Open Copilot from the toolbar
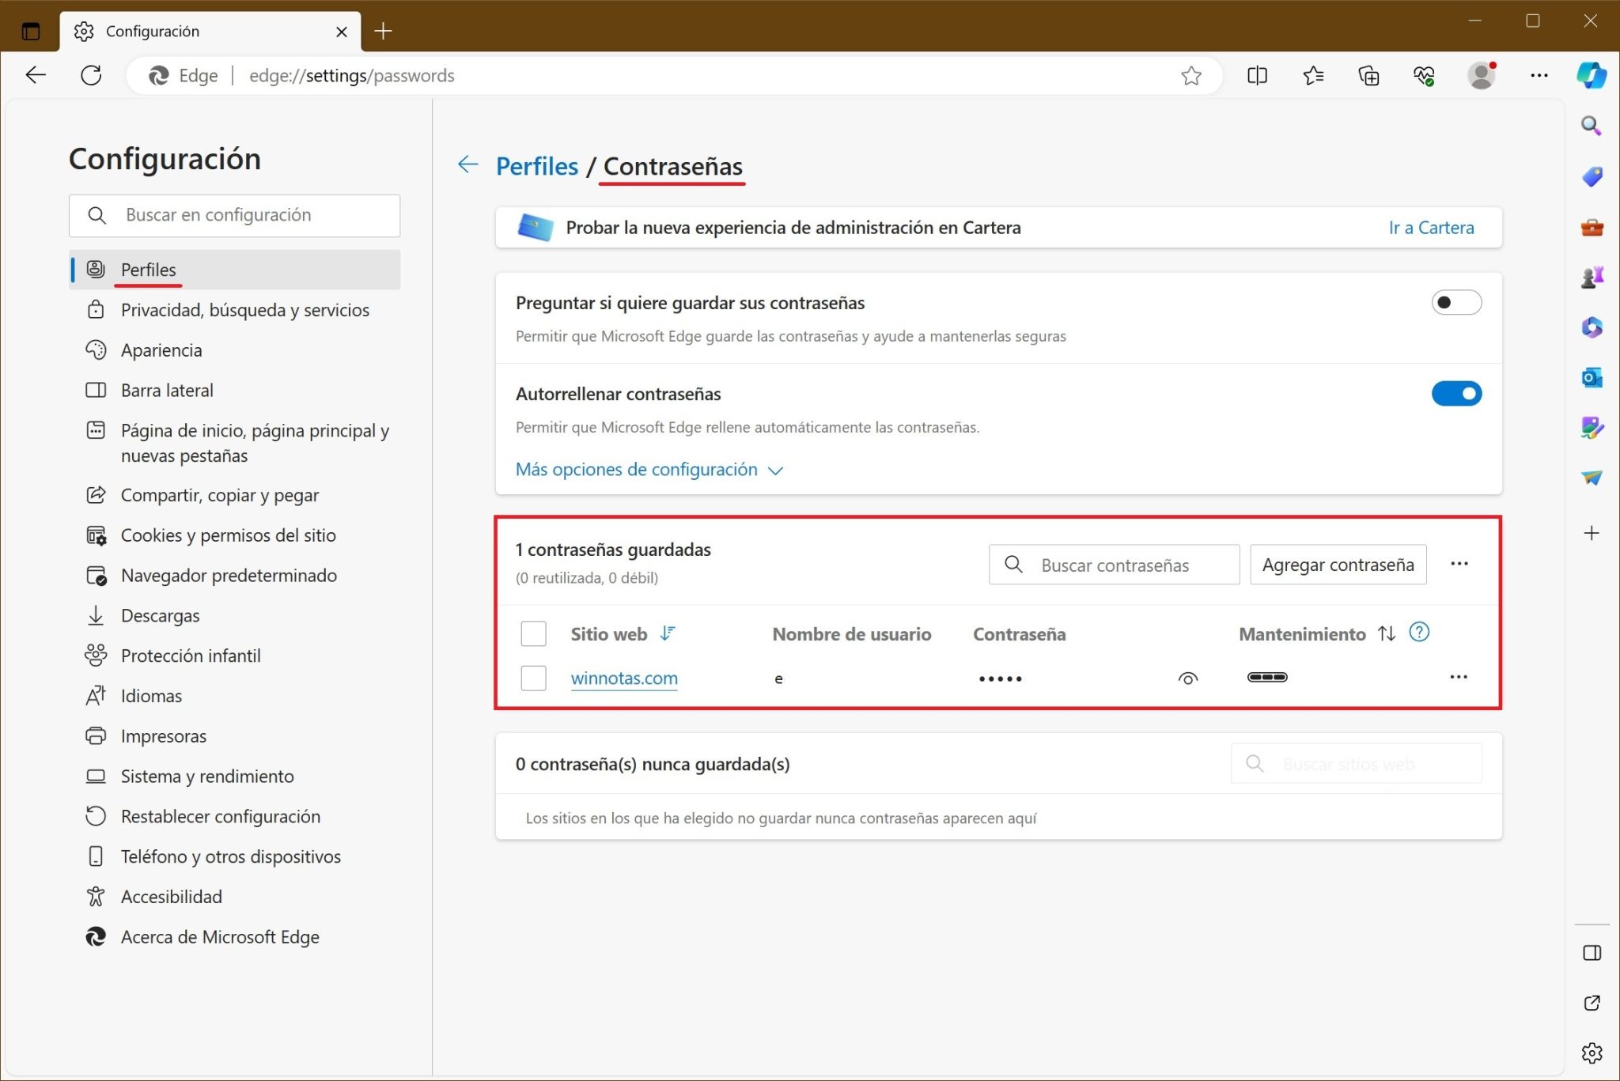The image size is (1620, 1081). [x=1592, y=75]
